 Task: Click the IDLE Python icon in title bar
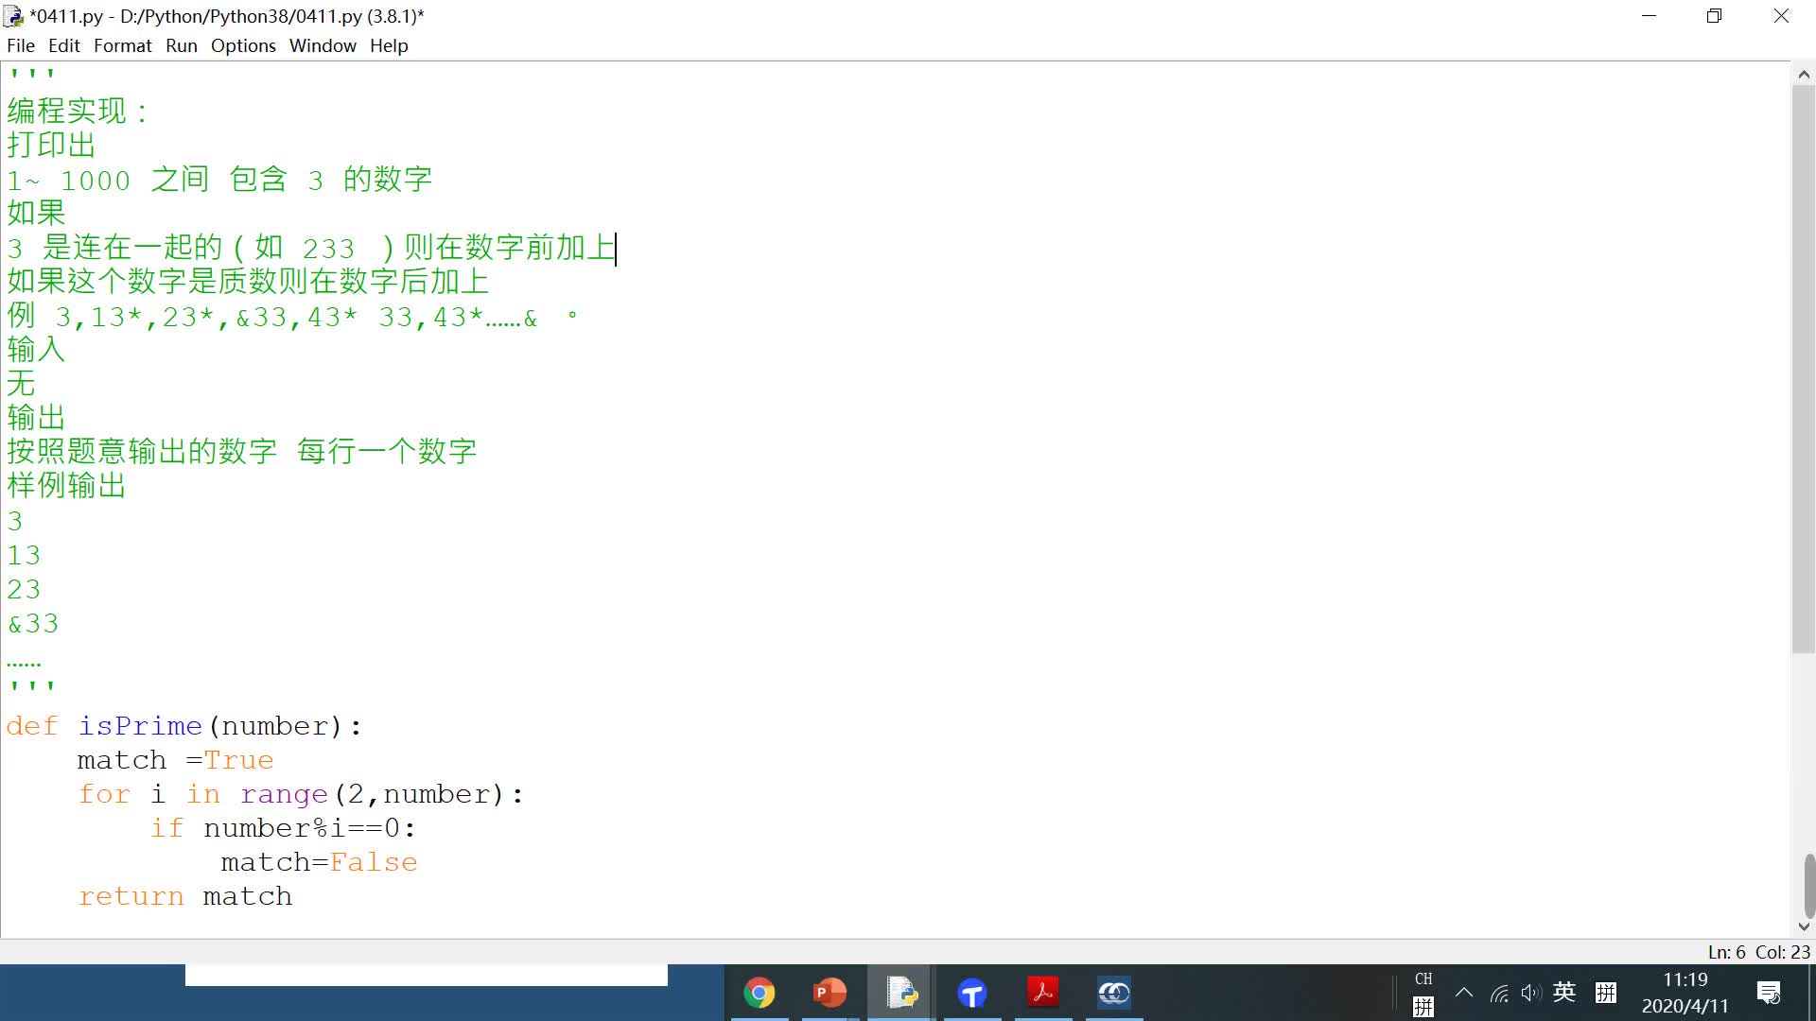(13, 16)
